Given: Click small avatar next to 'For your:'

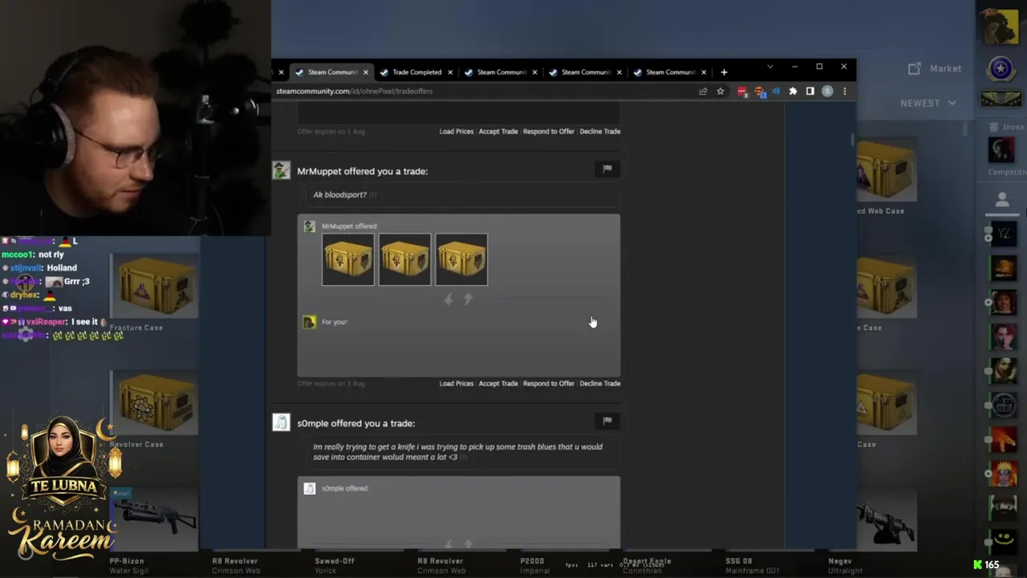Looking at the screenshot, I should [x=310, y=322].
